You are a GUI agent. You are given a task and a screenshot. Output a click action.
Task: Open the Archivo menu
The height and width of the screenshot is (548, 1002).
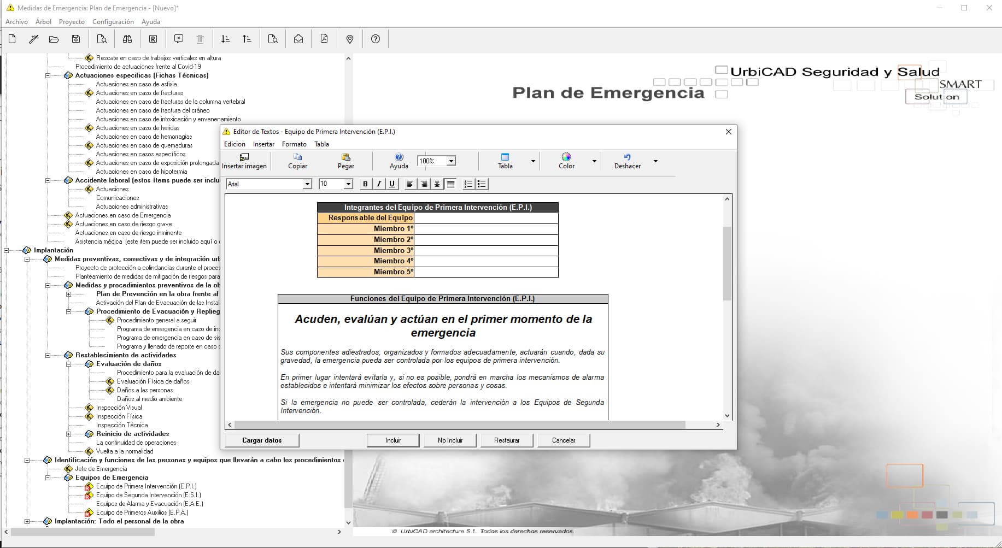(16, 22)
